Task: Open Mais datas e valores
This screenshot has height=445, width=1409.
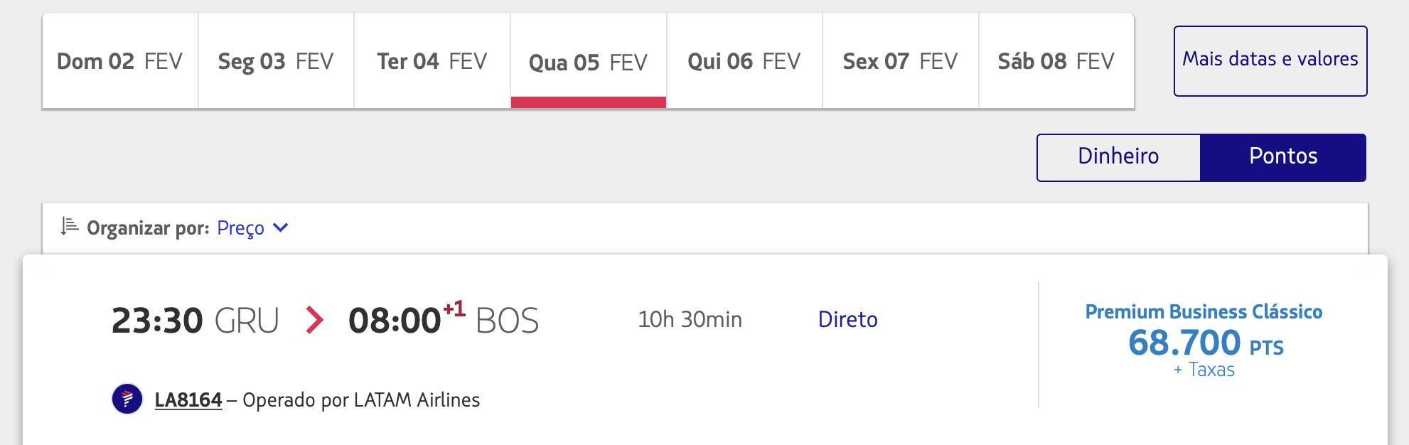Action: click(x=1270, y=61)
